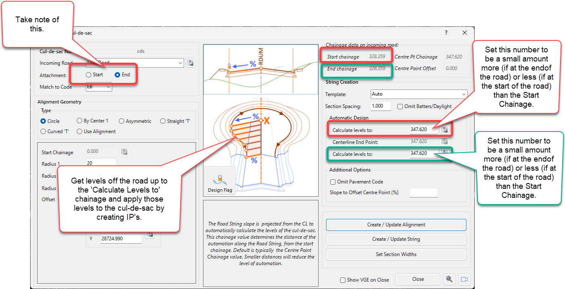Choose the Asymmetric alignment type
The image size is (565, 289).
click(122, 121)
